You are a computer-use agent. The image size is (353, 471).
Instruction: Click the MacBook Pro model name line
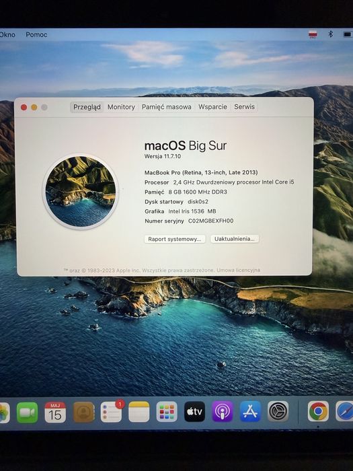(201, 172)
